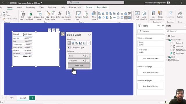Open the Brand field options arrow

[88, 56]
